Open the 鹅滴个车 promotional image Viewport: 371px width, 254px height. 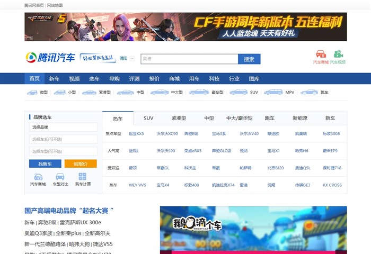click(x=253, y=230)
